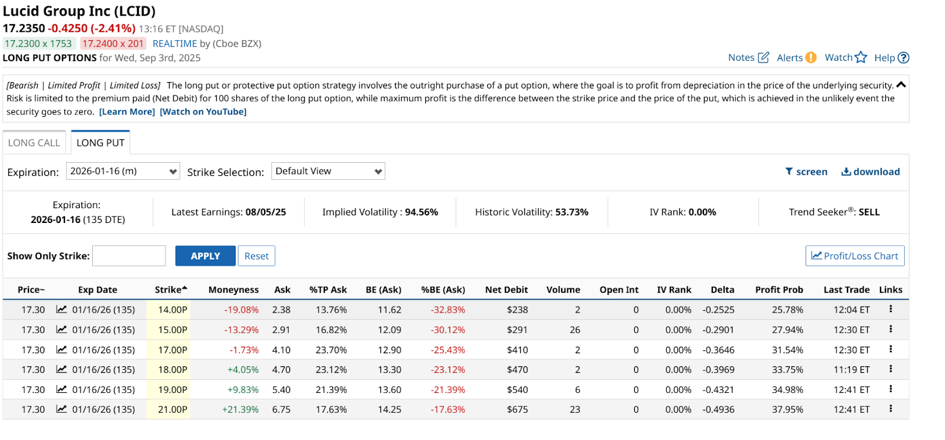
Task: Click the REALTIME link
Action: point(175,44)
